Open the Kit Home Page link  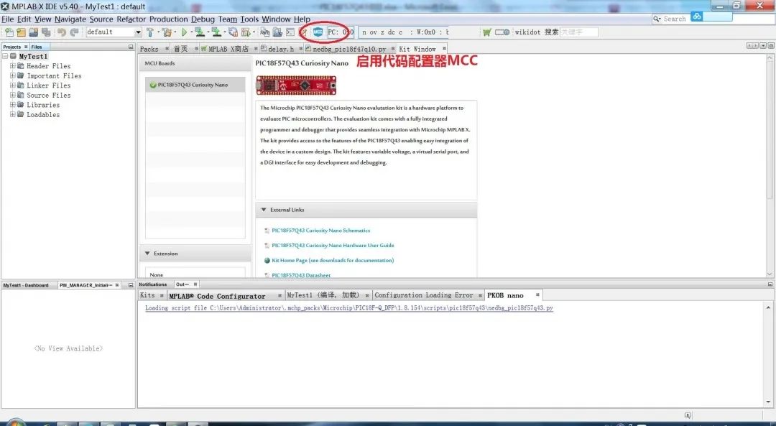click(x=332, y=260)
